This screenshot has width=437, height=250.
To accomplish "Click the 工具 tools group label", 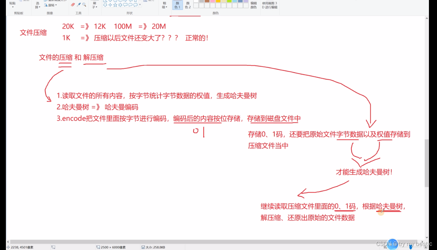I will (78, 13).
